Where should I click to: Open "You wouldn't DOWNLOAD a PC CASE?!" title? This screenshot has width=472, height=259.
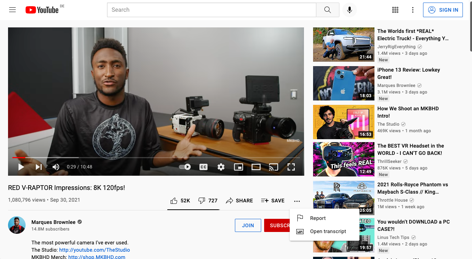point(414,225)
